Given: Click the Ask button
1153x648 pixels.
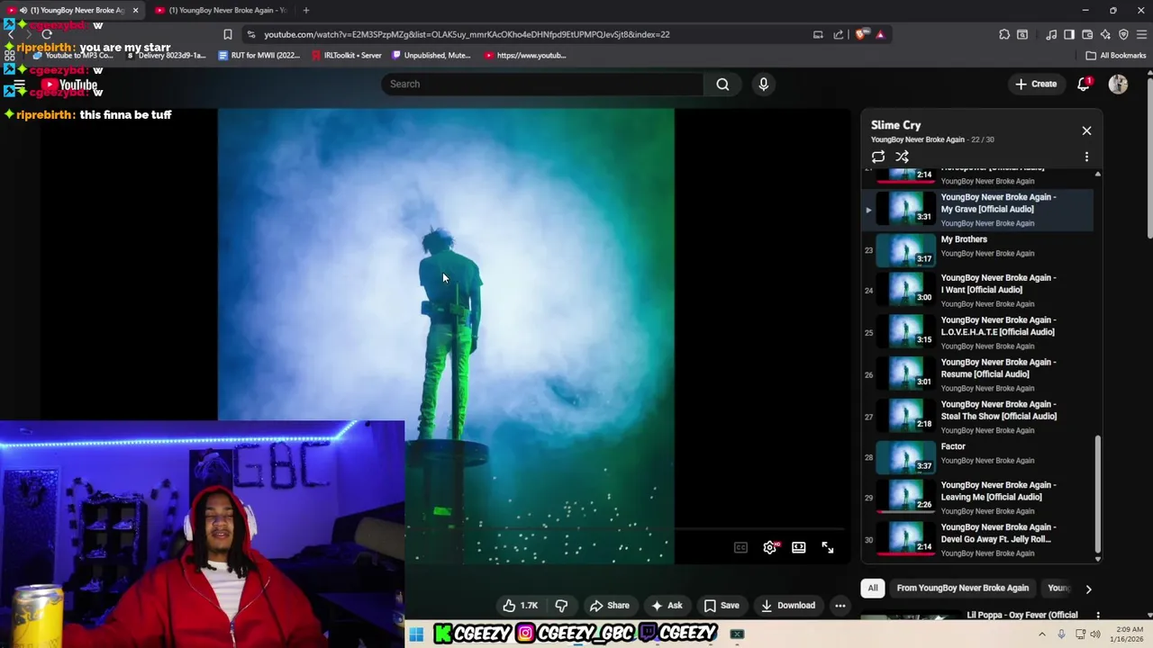Looking at the screenshot, I should point(667,606).
